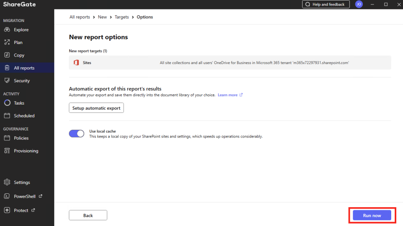
Task: Click Setup automatic export button
Action: click(x=96, y=108)
